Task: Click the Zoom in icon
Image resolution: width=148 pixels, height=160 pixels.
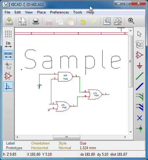Action: (x=131, y=21)
